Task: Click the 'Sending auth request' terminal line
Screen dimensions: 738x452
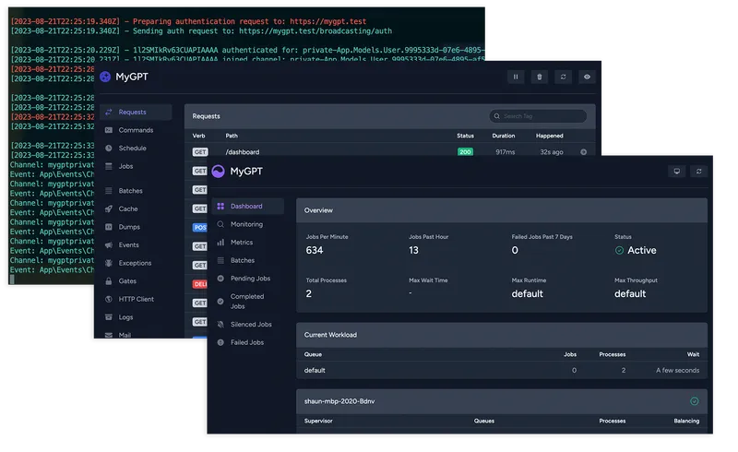Action: [201, 31]
